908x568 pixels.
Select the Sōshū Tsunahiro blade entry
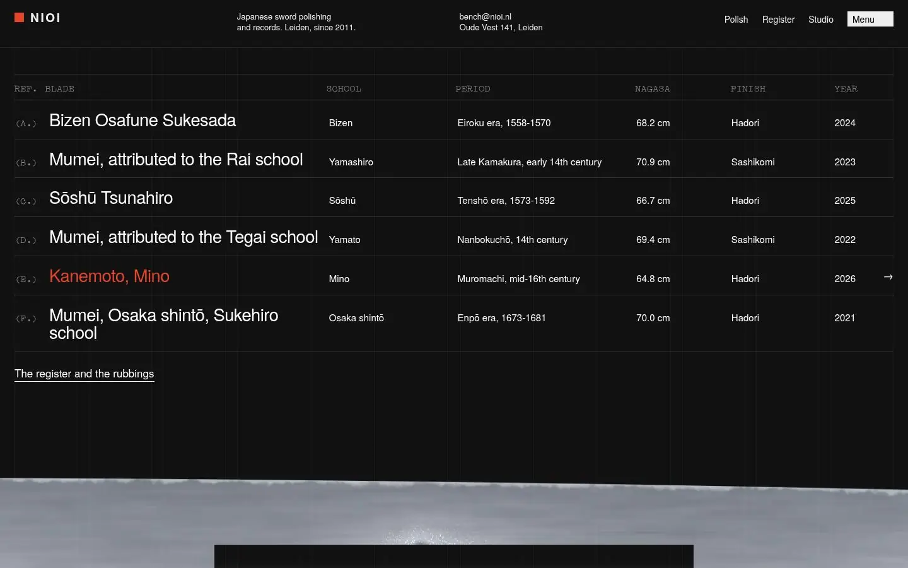point(111,198)
